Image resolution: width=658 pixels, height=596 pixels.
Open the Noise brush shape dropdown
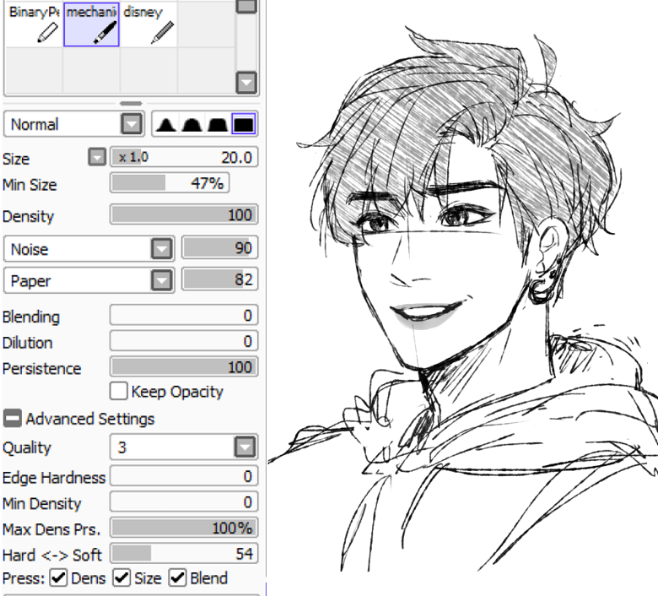point(89,249)
